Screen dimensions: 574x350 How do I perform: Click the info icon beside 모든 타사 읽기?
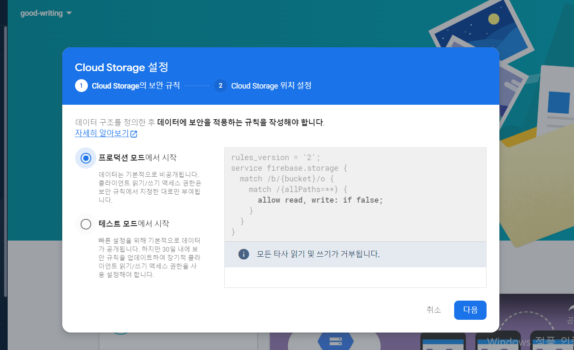point(244,255)
